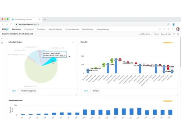
Task: Click the Sales by Category resize handle
Action: pyautogui.click(x=76, y=95)
